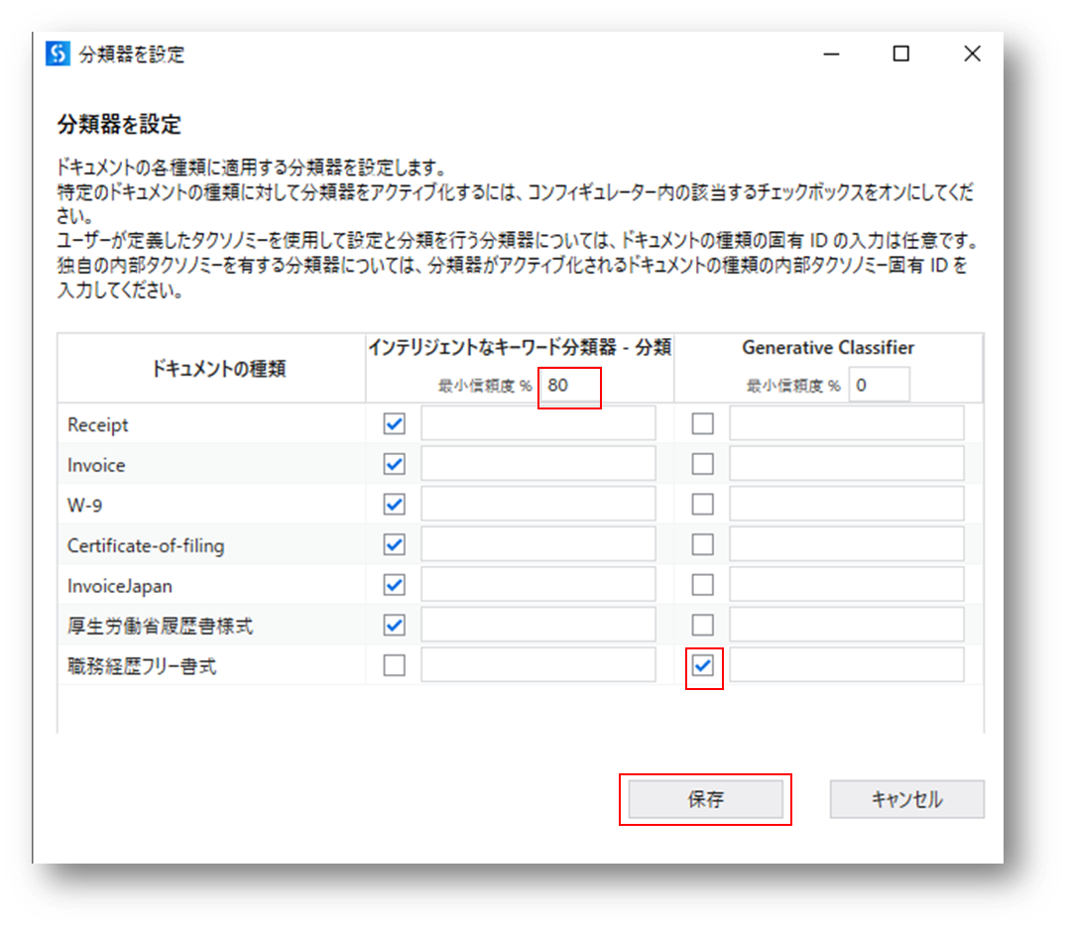Screen dimensions: 1068x928
Task: Click Generative Classifier ID field for Certificate-of-filing
Action: [847, 544]
